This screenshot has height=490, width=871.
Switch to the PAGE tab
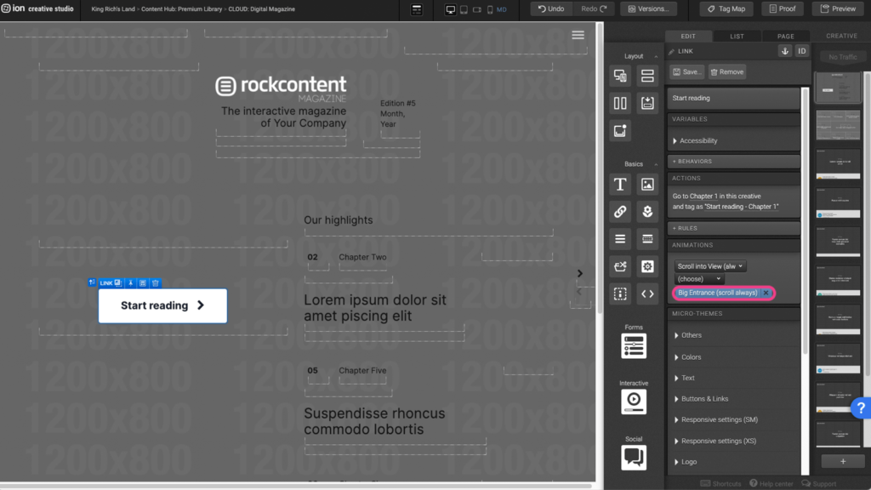click(x=785, y=36)
